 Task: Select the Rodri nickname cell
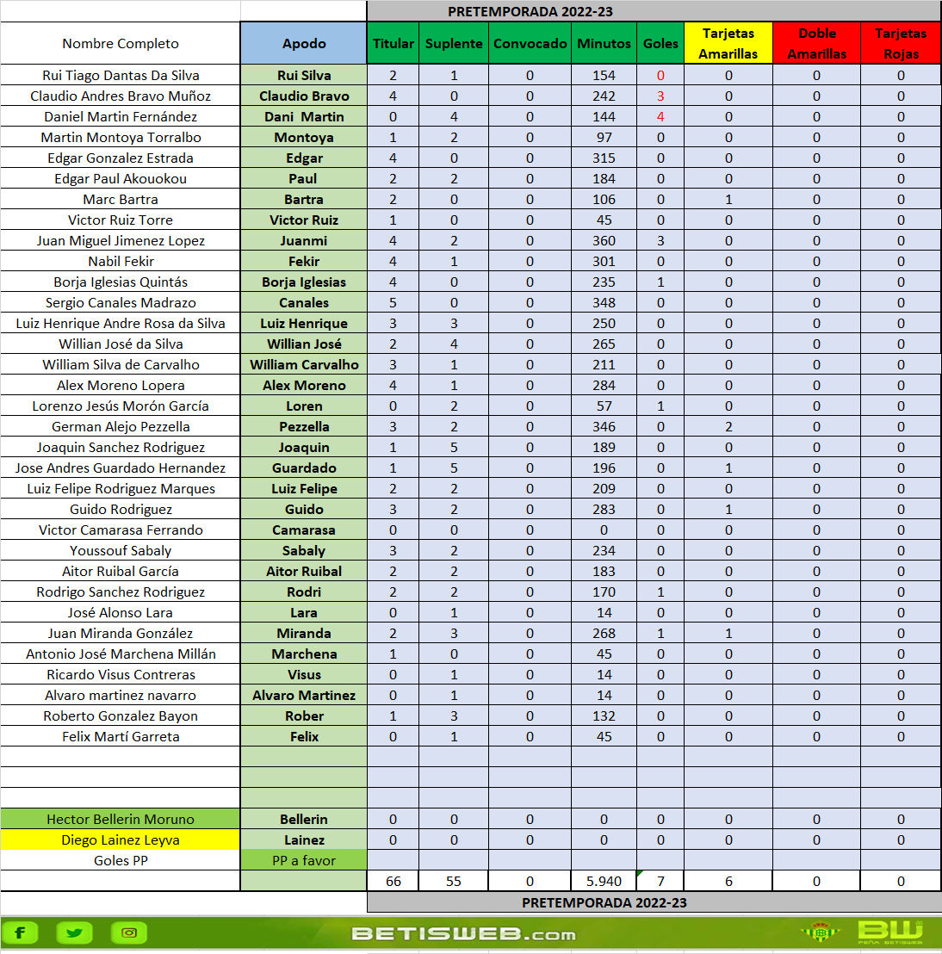click(x=304, y=592)
